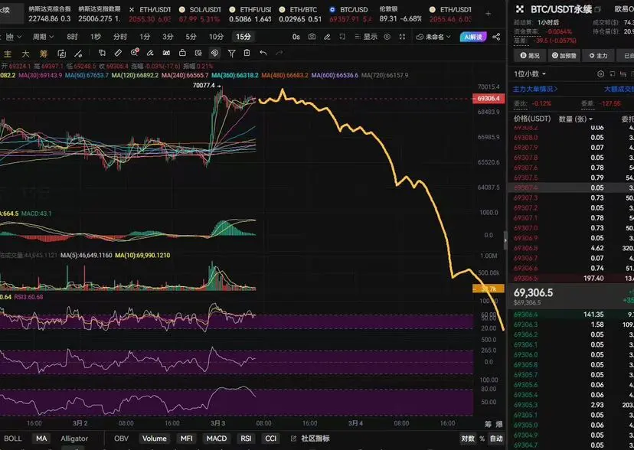The height and width of the screenshot is (450, 634).
Task: Click the camera screenshot icon
Action: pos(312,37)
